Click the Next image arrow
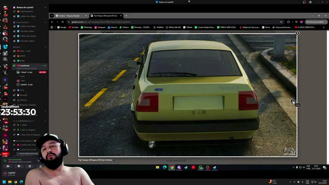This screenshot has width=329, height=185. coord(292,101)
